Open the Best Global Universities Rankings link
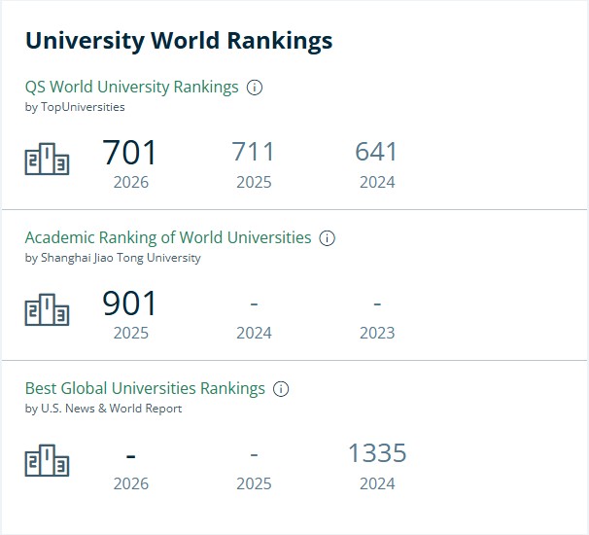 pos(145,388)
